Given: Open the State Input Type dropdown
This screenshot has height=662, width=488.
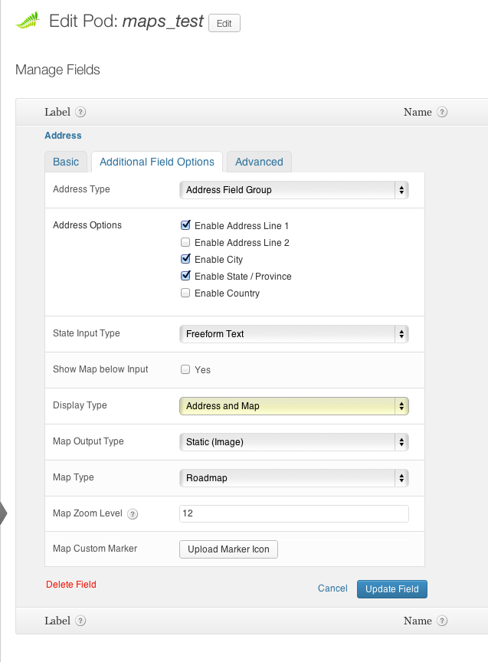Looking at the screenshot, I should 293,334.
